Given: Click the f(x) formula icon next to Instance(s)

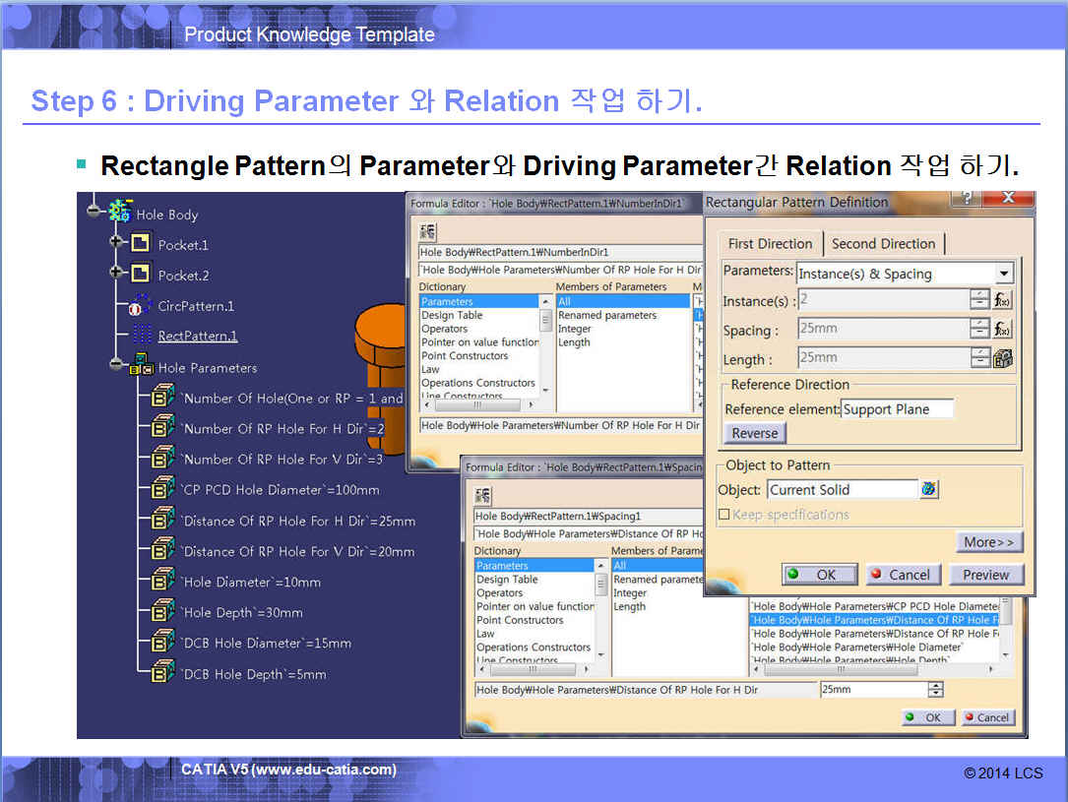Looking at the screenshot, I should (x=1003, y=299).
